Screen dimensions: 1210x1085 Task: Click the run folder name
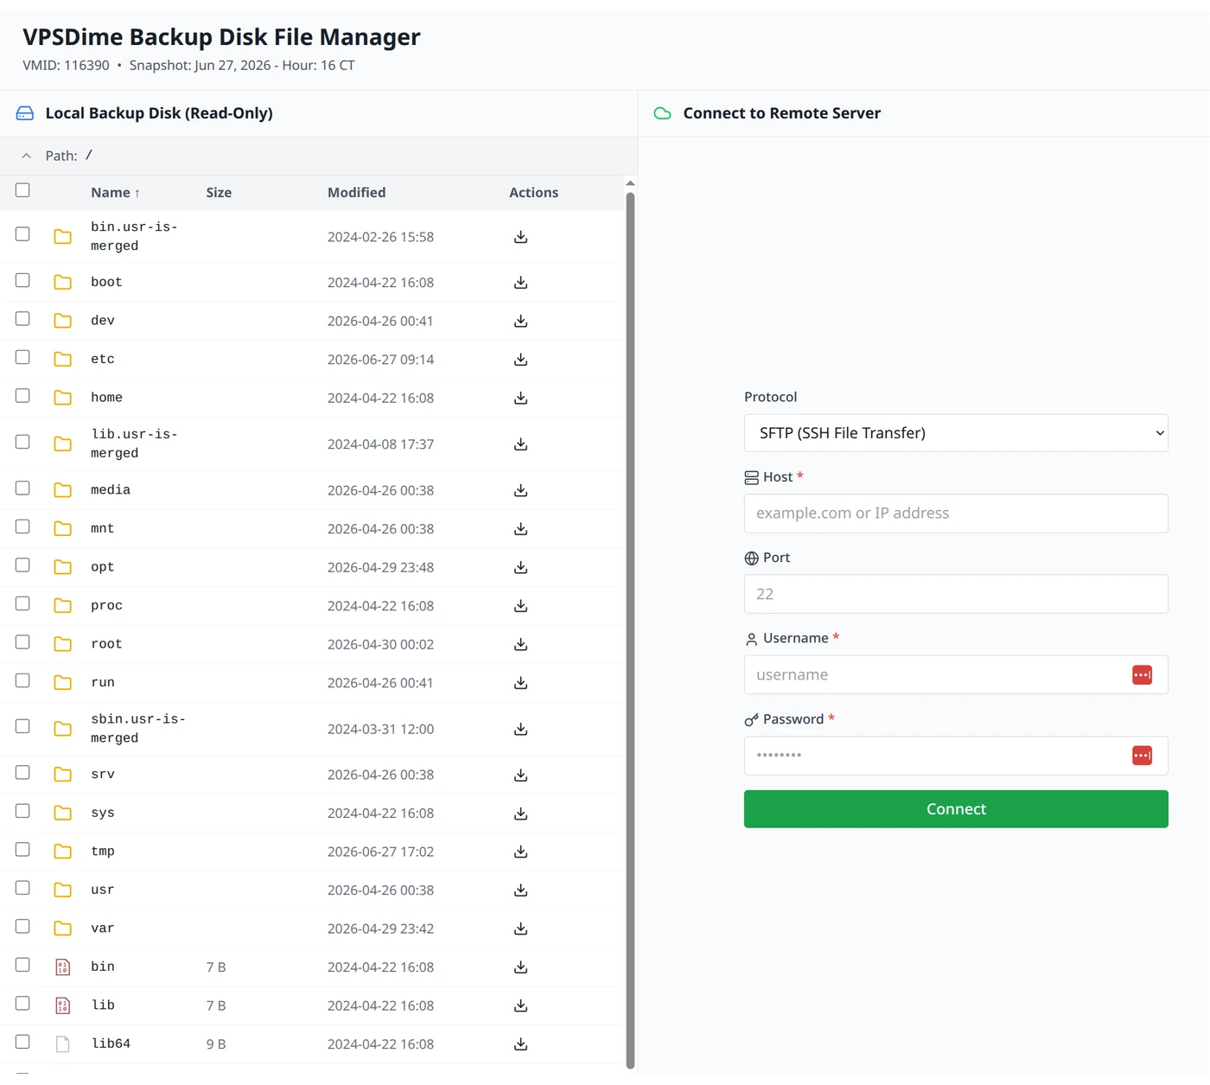102,683
